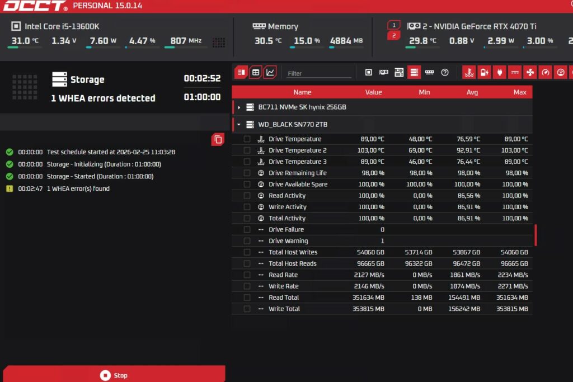Click the copy log icon
The image size is (573, 382).
pyautogui.click(x=218, y=139)
